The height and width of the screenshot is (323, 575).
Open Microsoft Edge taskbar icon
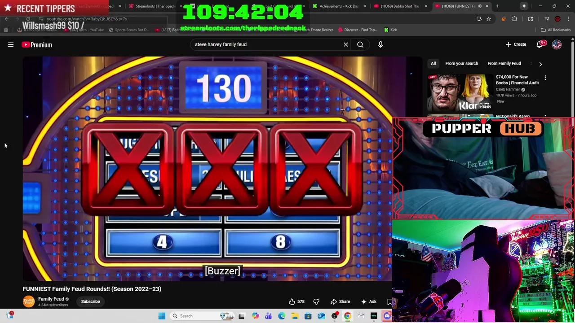(282, 316)
